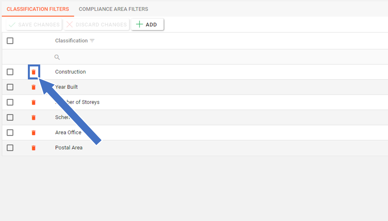Tick the Year Built checkbox
388x221 pixels.
10,87
